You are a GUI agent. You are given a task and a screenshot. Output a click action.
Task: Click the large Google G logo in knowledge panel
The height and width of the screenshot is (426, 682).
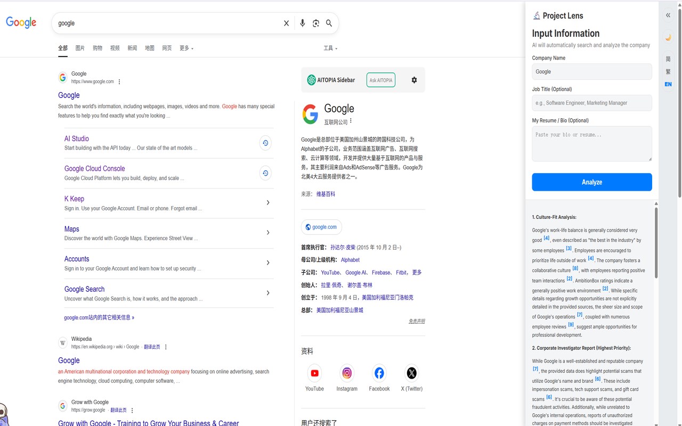(x=310, y=114)
